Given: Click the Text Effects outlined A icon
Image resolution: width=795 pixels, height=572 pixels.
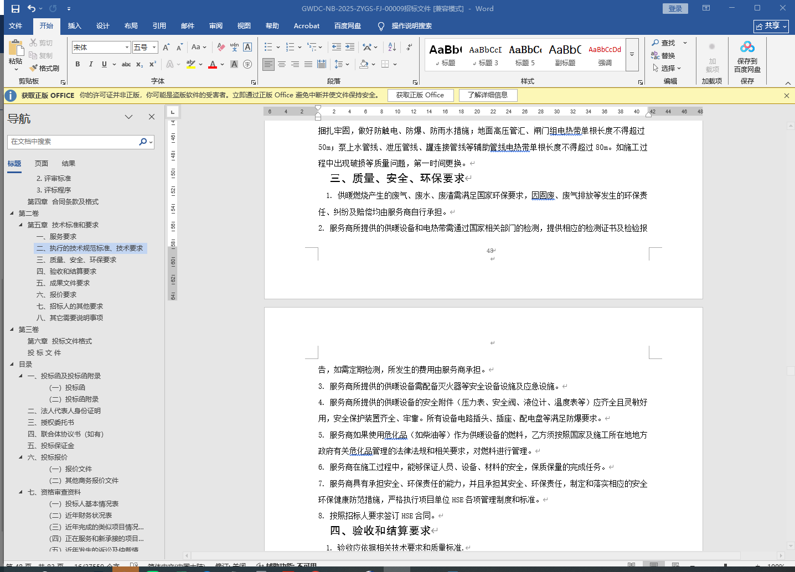Looking at the screenshot, I should (170, 64).
